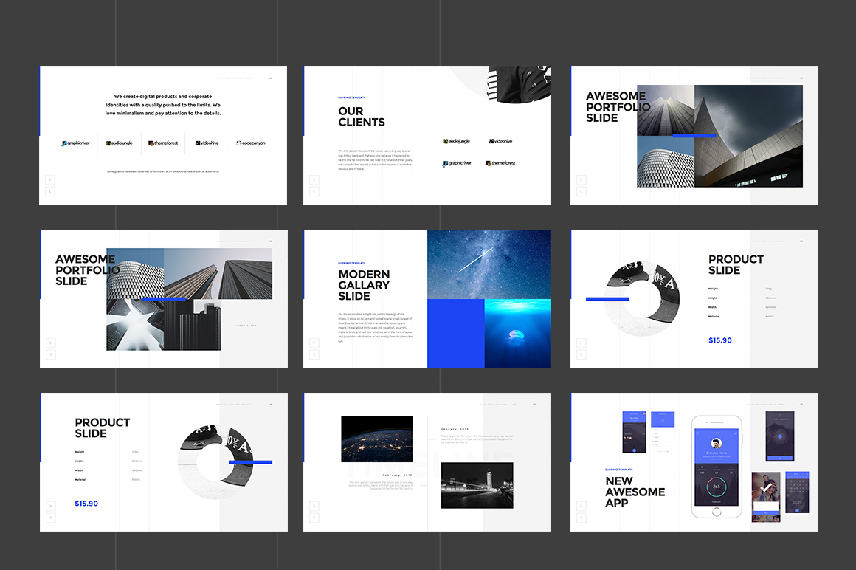Select the themeforest logo in the top-left slide
Viewport: 856px width, 570px height.
[162, 143]
